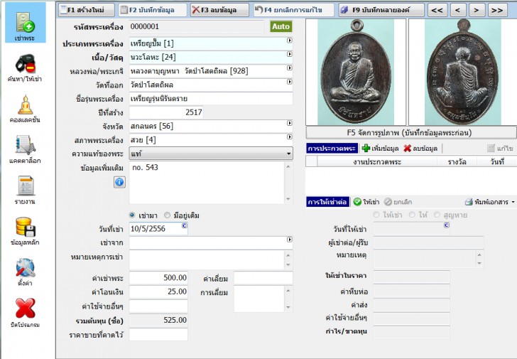Image resolution: width=517 pixels, height=359 pixels.
Task: Open calendar icon beside วันที่เช่า
Action: pyautogui.click(x=185, y=225)
